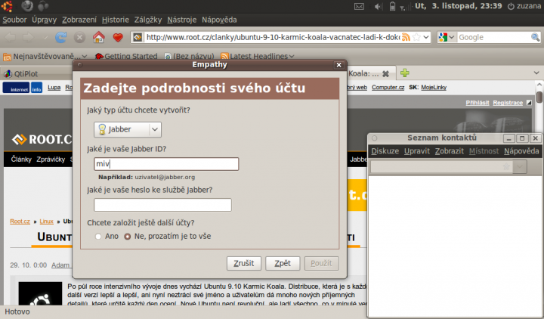Screen dimensions: 544x319
Task: Open the Nástroje menu
Action: (182, 20)
